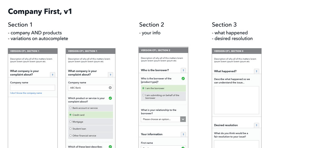Click the empty Company name input field
Image resolution: width=309 pixels, height=148 pixels.
pyautogui.click(x=32, y=88)
